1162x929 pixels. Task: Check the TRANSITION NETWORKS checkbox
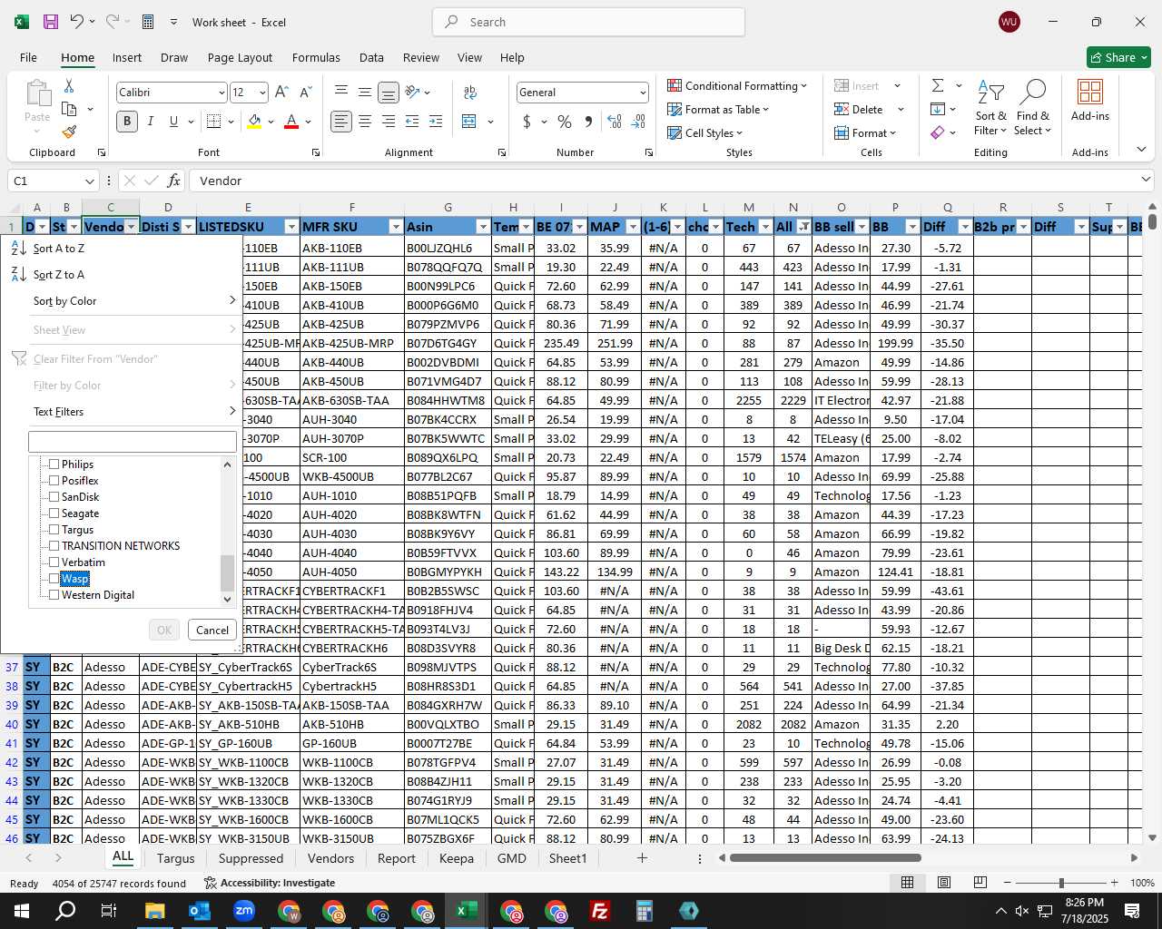[x=54, y=546]
